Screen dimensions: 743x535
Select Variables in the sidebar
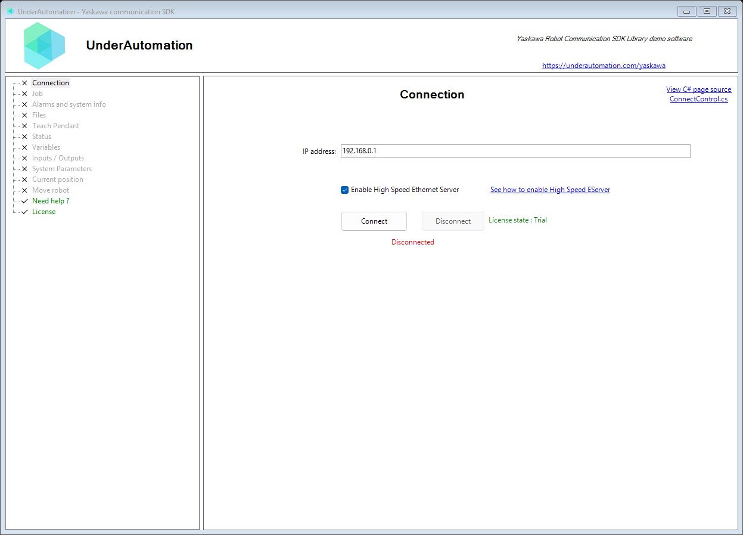coord(46,147)
